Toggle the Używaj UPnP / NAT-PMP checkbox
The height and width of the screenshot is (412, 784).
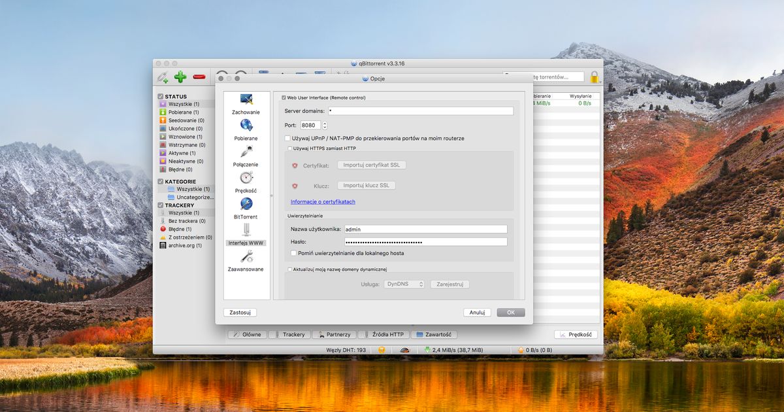(x=286, y=138)
